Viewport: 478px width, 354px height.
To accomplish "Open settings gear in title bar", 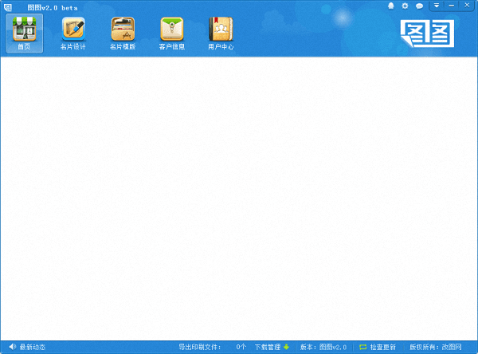I will (x=405, y=6).
